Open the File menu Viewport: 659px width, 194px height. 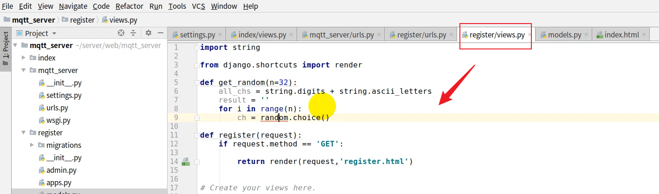click(7, 6)
